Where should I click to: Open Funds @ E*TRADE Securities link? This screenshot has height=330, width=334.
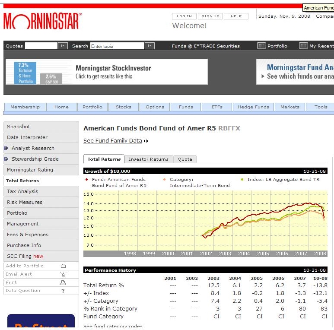tap(206, 46)
